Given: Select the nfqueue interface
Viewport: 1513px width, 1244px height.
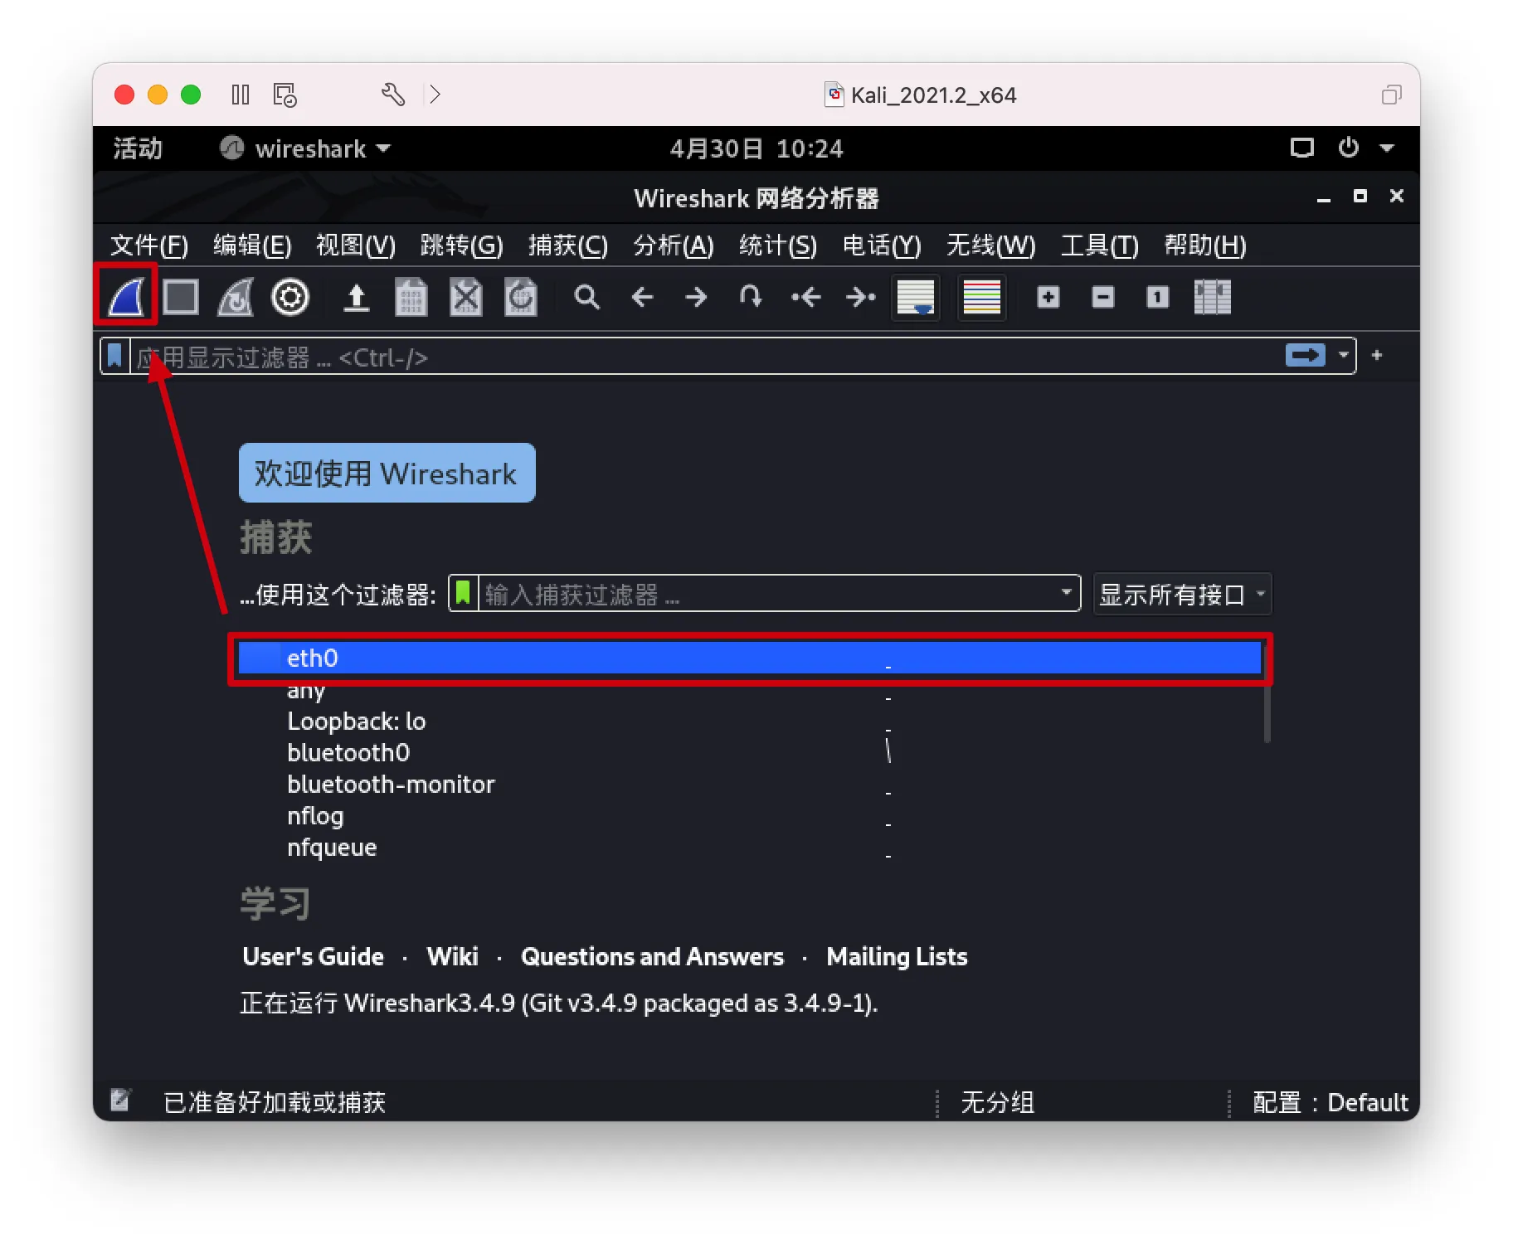Looking at the screenshot, I should [750, 848].
